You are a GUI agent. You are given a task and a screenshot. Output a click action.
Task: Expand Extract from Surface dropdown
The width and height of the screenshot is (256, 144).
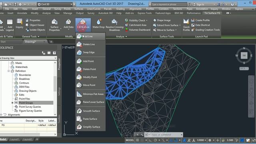coord(167,25)
